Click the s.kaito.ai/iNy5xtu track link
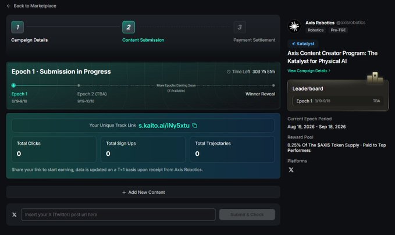Screen dimensions: 395x235 coord(164,126)
